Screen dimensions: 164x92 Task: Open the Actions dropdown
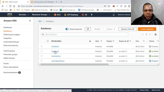point(111,29)
